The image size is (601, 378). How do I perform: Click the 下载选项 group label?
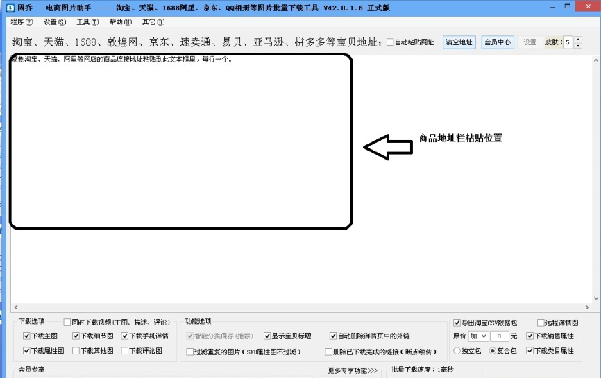point(31,321)
